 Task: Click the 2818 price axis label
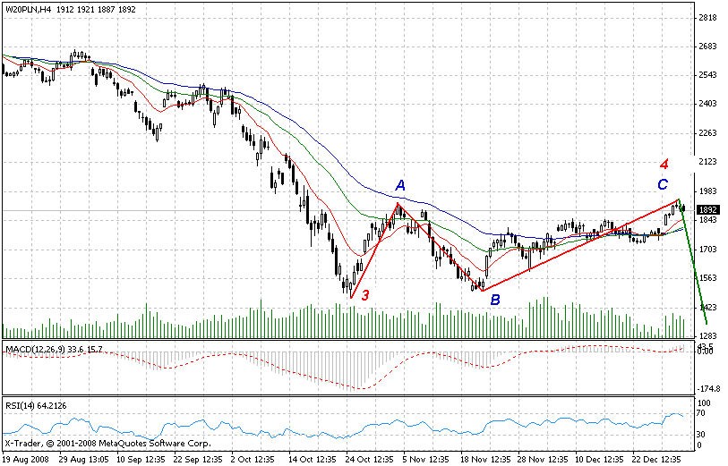(x=708, y=18)
